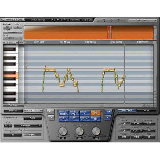Click the vibrato Depth 0.0 field
160x160 pixels.
pos(149,131)
